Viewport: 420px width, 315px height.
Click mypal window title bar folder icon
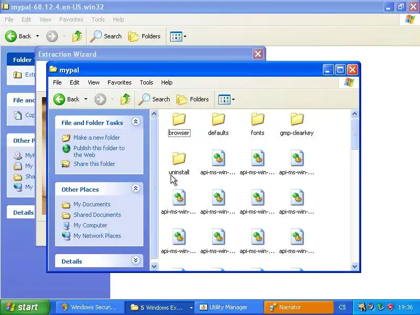54,69
